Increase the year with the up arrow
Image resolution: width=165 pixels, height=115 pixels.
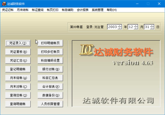[x=120, y=26]
